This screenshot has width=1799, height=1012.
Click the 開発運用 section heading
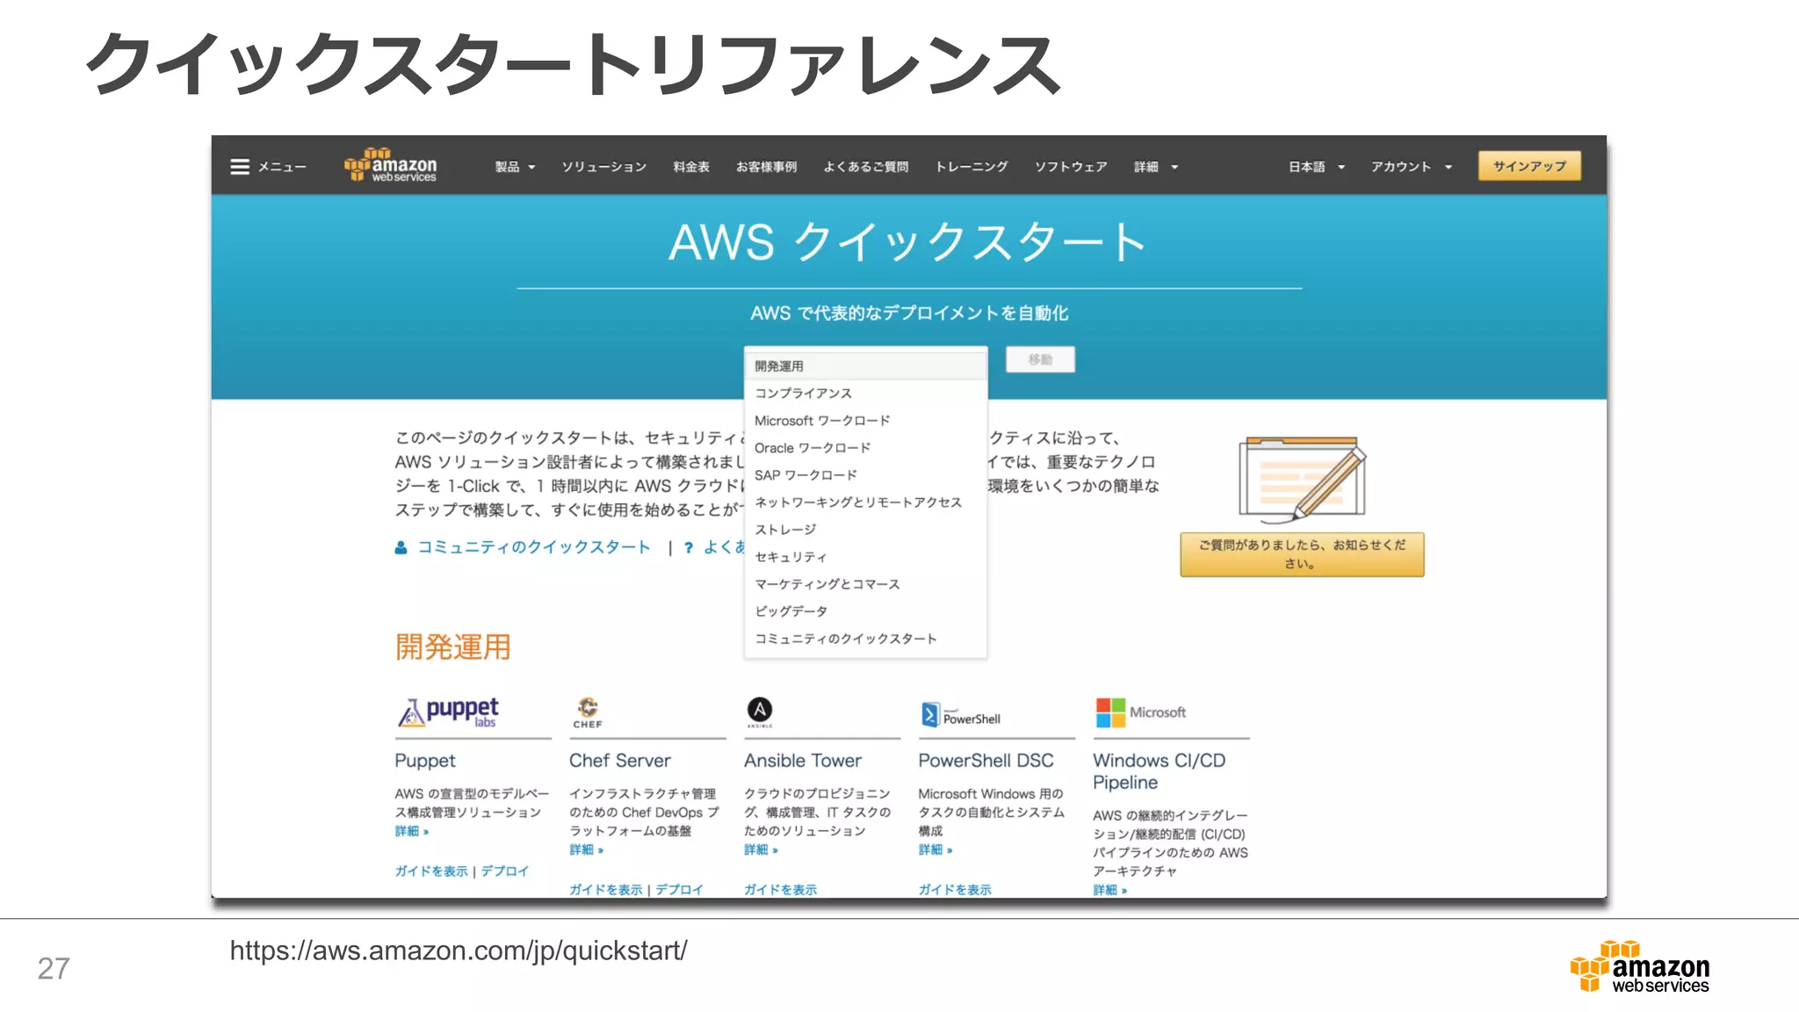pyautogui.click(x=453, y=647)
